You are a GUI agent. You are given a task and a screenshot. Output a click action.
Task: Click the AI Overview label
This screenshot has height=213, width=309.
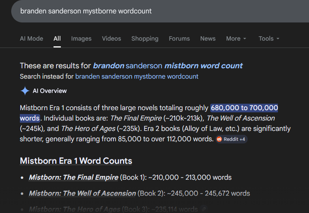pos(50,91)
